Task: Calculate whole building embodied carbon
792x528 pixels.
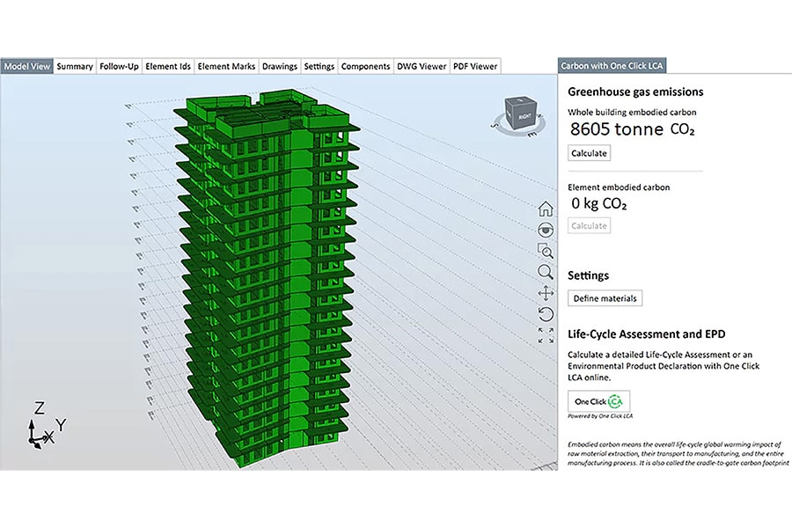Action: [x=589, y=153]
